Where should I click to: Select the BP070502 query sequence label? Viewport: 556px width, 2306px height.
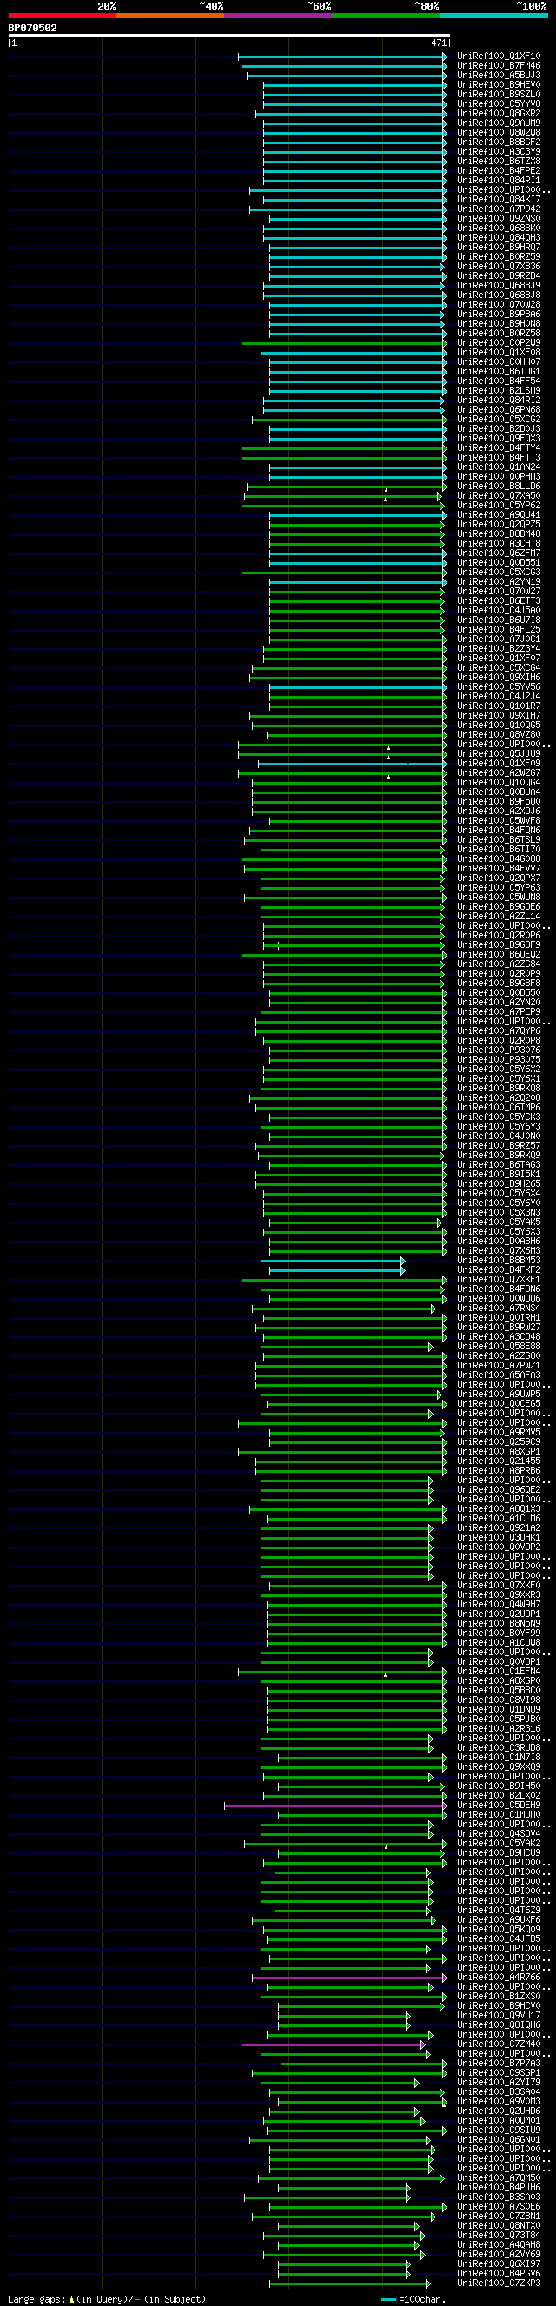[x=32, y=28]
